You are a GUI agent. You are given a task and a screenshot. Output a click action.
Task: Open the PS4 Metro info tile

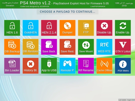pos(123,66)
